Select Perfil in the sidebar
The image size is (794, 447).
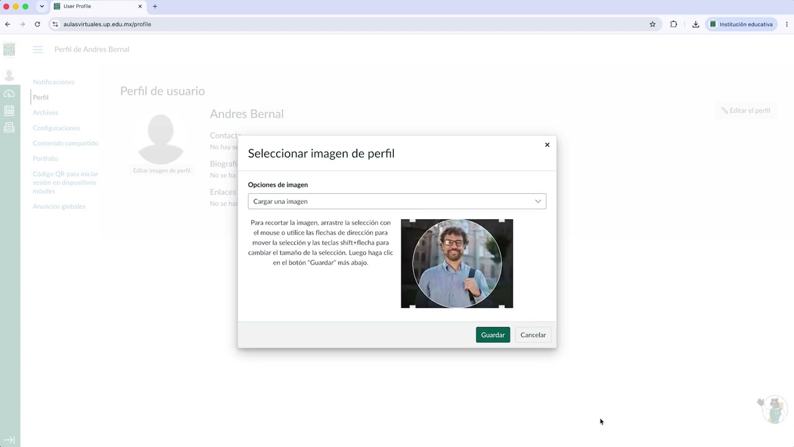(x=40, y=97)
